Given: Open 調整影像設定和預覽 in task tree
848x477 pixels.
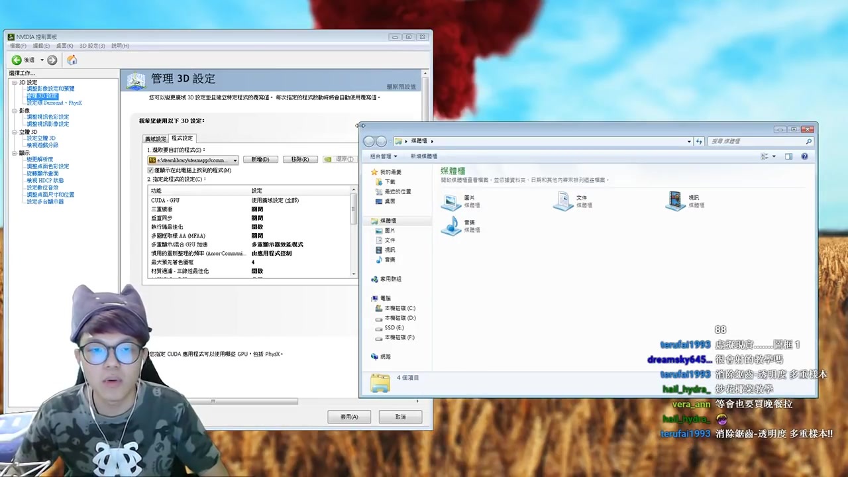Looking at the screenshot, I should [x=50, y=89].
